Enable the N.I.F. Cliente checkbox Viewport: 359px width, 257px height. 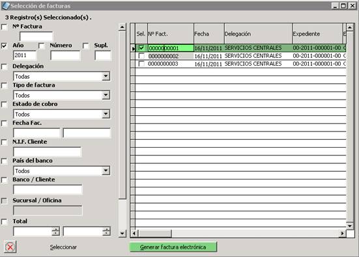(4, 142)
